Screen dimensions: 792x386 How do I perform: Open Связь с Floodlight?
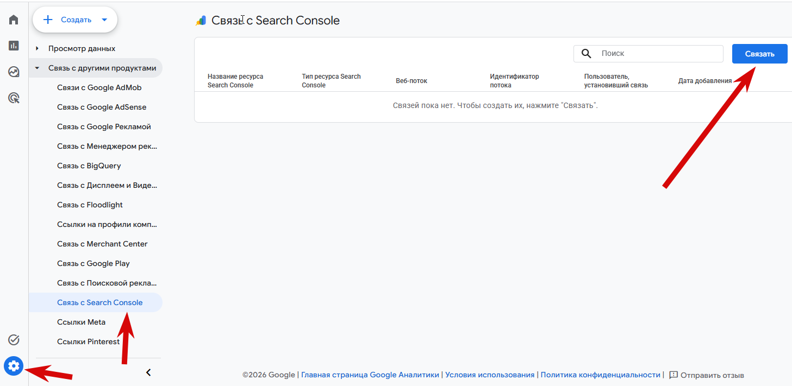[90, 205]
